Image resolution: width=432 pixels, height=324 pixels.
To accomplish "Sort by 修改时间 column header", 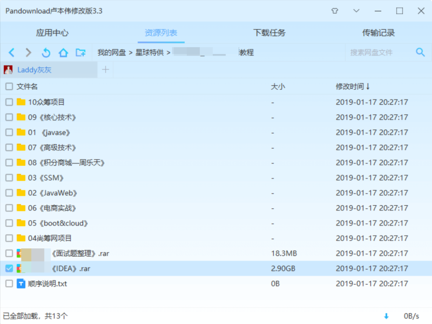I will (353, 86).
